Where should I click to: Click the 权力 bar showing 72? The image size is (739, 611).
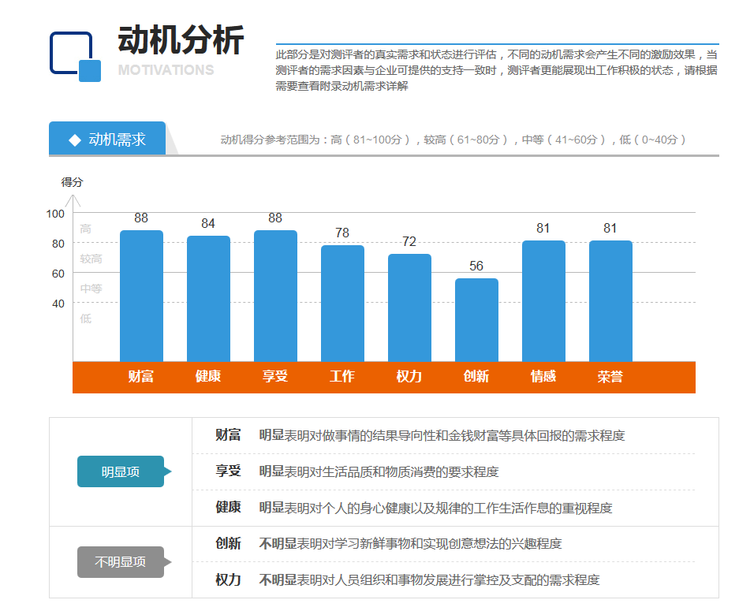click(409, 307)
